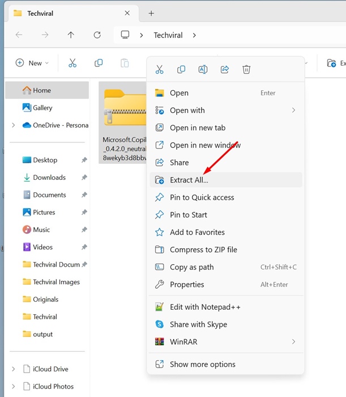This screenshot has height=397, width=346.
Task: Select Show more options
Action: 202,365
